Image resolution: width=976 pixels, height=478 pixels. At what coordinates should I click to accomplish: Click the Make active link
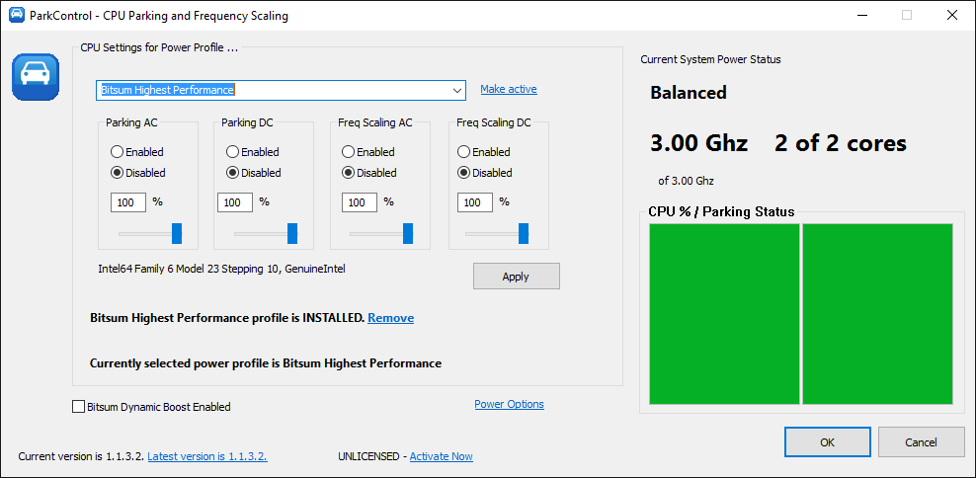tap(509, 89)
